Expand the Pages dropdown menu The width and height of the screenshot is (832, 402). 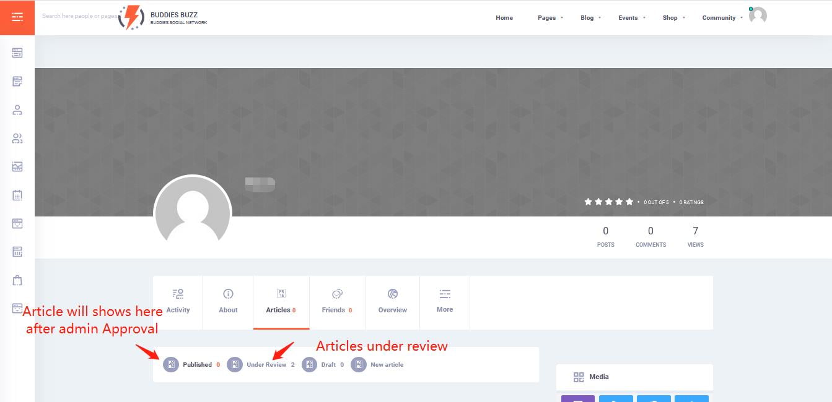[x=550, y=18]
